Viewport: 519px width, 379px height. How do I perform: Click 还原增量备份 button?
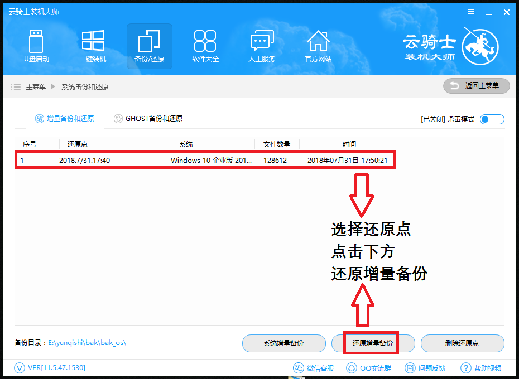point(373,343)
